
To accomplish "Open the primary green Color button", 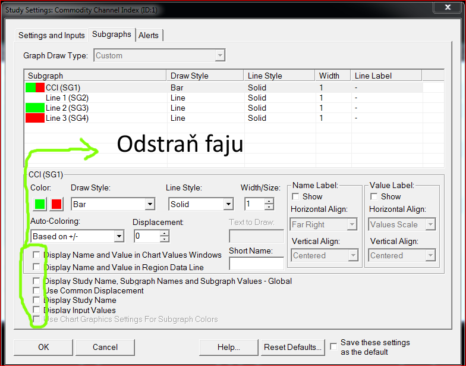I will pyautogui.click(x=39, y=204).
